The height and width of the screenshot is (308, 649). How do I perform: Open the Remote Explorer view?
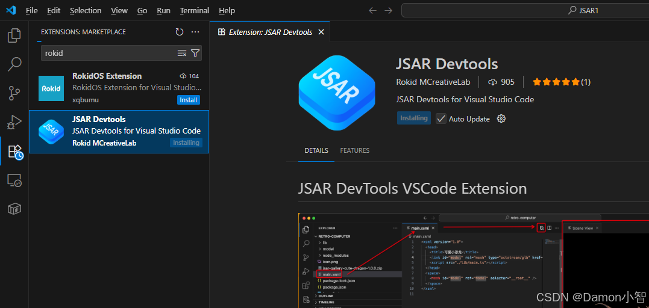(14, 180)
